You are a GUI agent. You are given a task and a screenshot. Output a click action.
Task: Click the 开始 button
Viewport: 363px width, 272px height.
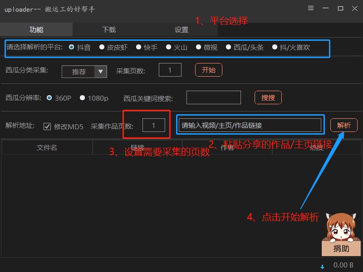pyautogui.click(x=209, y=70)
